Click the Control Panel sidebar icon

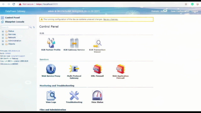pyautogui.click(x=2, y=18)
